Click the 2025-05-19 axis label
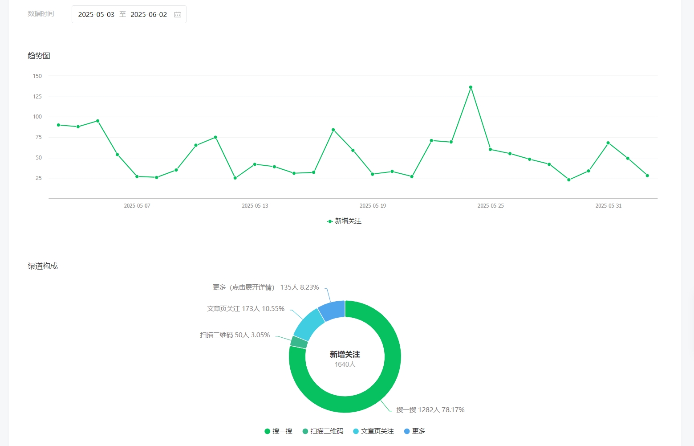This screenshot has height=446, width=694. coord(373,206)
